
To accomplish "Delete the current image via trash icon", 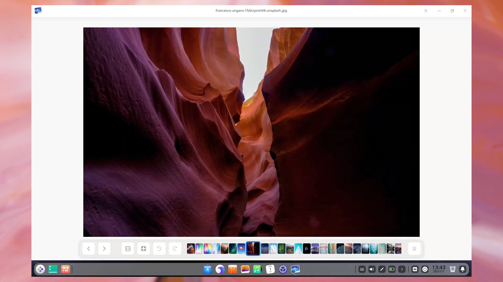I will tap(414, 248).
